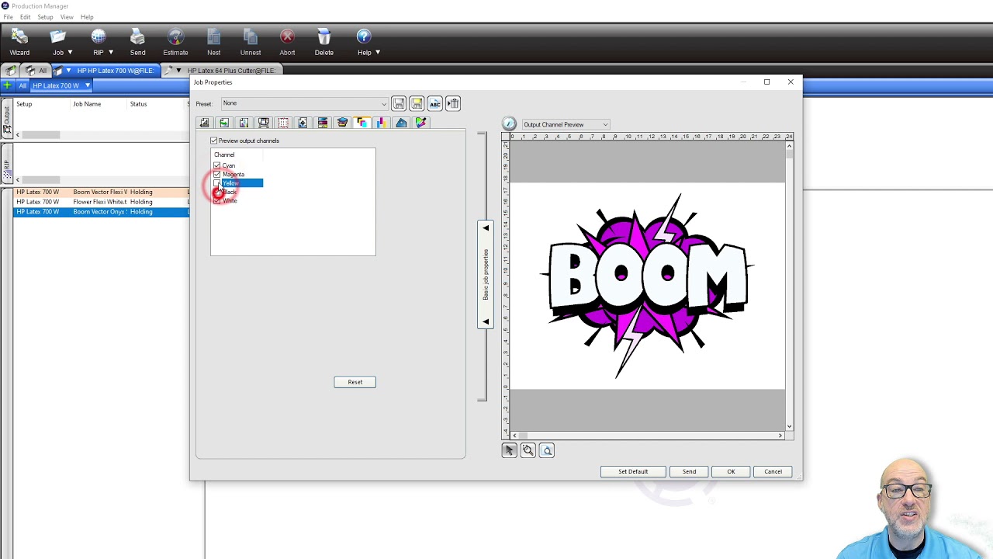This screenshot has height=559, width=993.
Task: Click the Nest toolbar icon
Action: click(x=213, y=42)
